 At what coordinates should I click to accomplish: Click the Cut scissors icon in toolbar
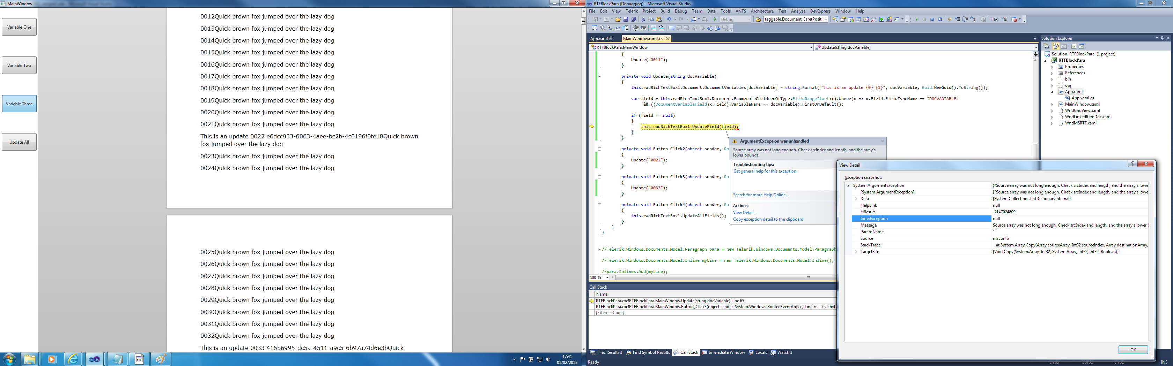tap(643, 20)
